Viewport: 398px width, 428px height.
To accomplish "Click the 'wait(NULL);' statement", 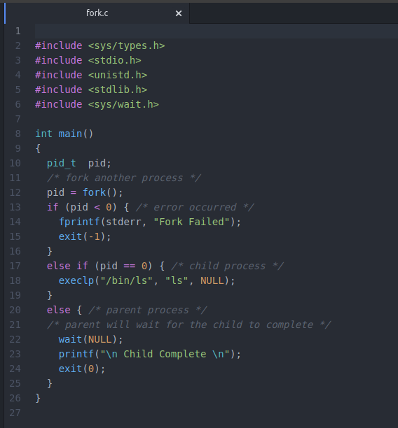I will (x=91, y=340).
